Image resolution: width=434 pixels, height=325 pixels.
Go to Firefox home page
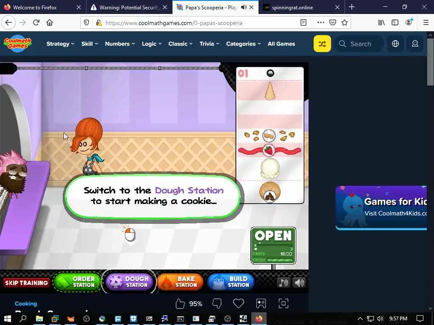50,23
